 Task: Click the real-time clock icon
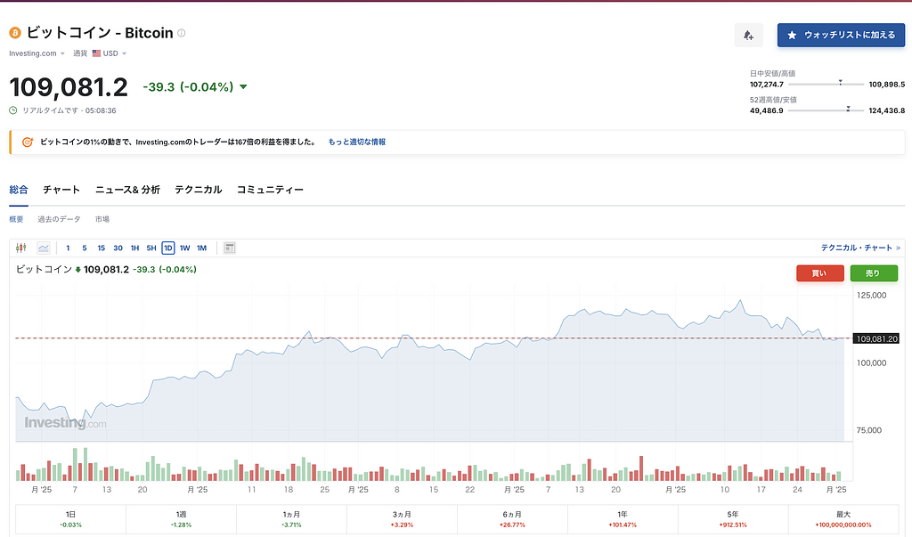click(x=13, y=110)
